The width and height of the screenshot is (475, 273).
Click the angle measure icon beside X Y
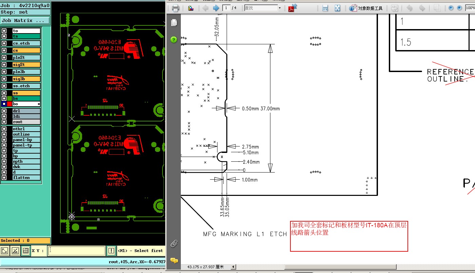15,251
